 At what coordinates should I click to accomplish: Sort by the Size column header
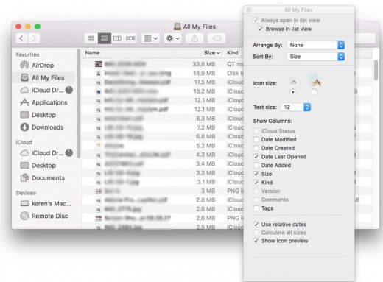198,53
